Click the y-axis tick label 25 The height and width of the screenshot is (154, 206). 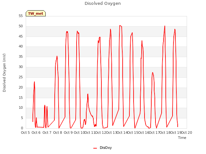pyautogui.click(x=21, y=77)
